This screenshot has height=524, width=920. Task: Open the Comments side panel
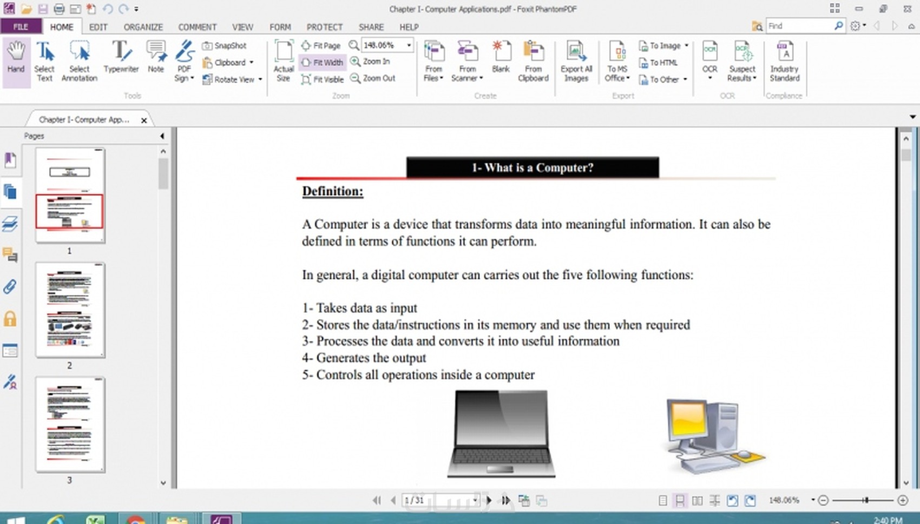point(10,255)
